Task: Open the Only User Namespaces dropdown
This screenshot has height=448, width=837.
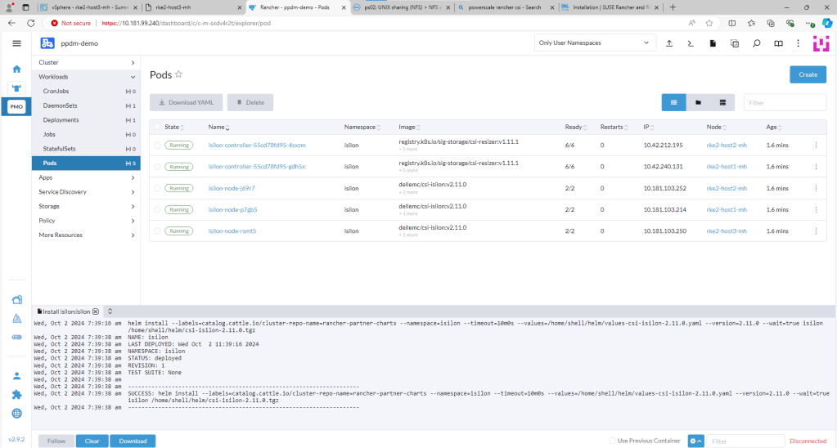Action: 594,43
